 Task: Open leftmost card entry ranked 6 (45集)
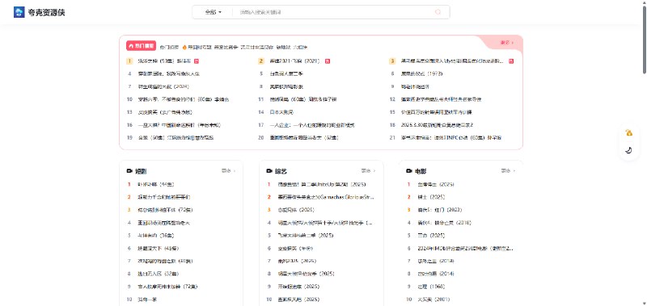click(x=159, y=249)
